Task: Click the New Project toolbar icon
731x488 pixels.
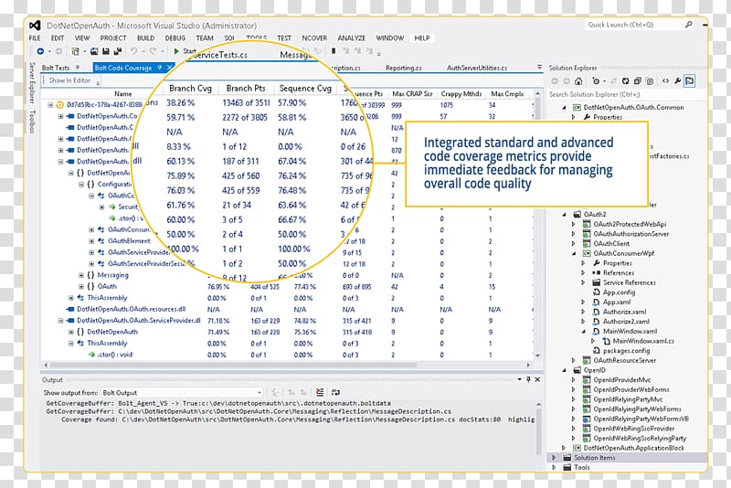Action: tap(75, 51)
